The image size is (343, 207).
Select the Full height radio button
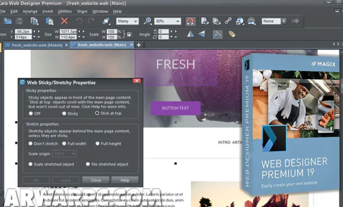[97, 144]
